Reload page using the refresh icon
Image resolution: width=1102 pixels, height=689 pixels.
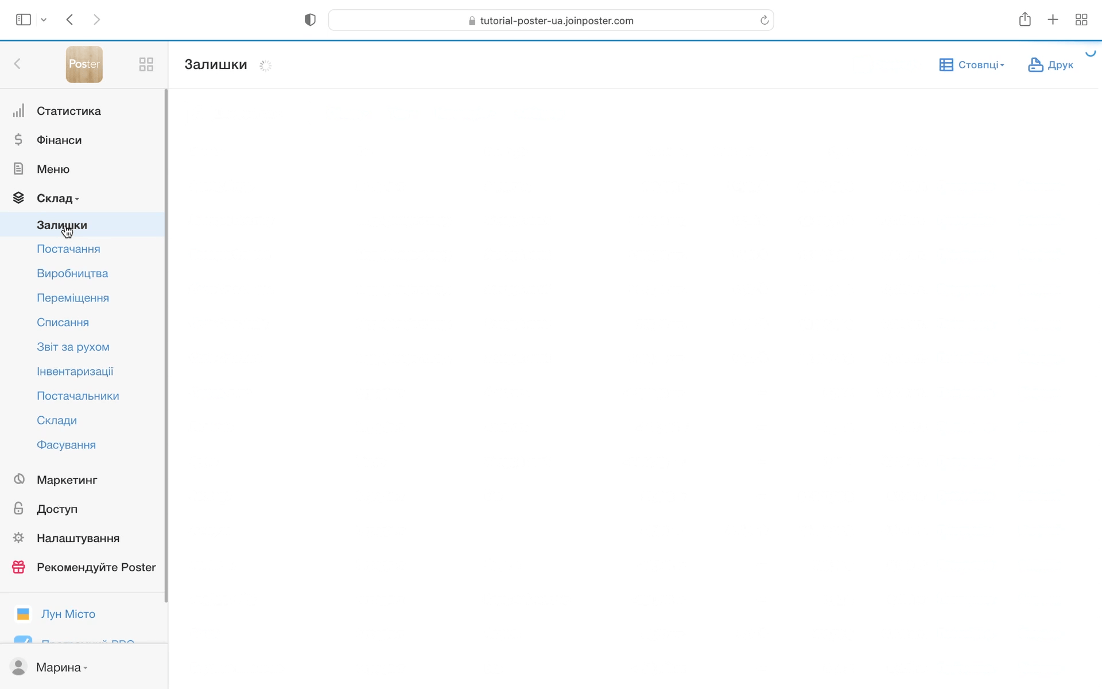[x=764, y=20]
